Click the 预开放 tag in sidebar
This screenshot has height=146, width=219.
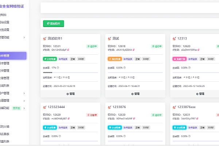[16, 108]
